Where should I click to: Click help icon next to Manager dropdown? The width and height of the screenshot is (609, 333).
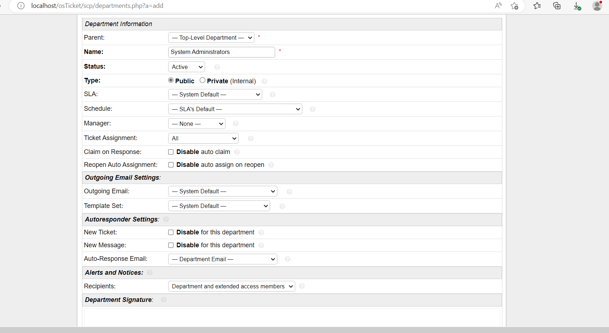coord(236,124)
